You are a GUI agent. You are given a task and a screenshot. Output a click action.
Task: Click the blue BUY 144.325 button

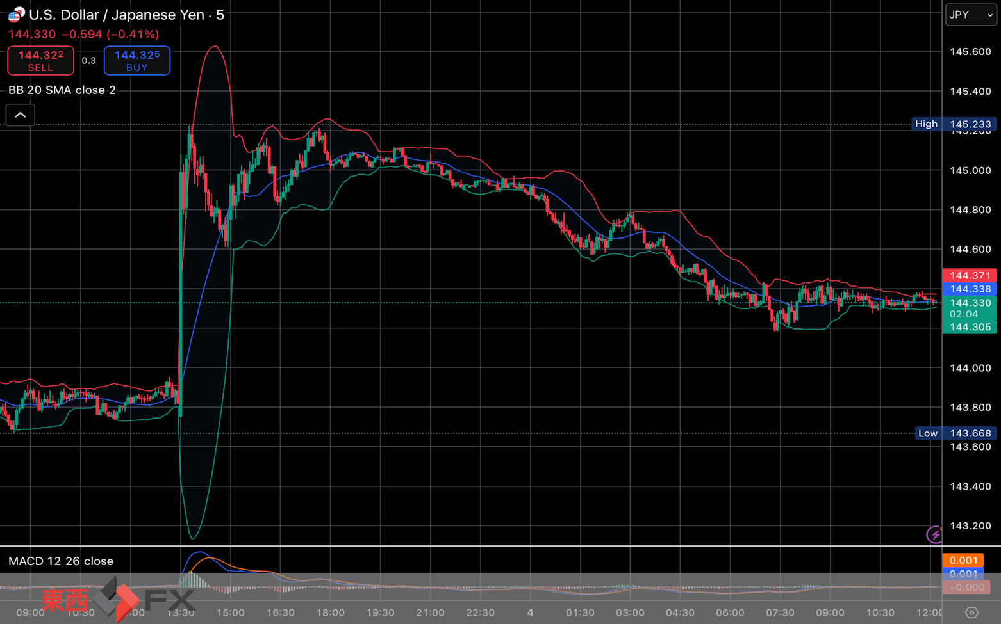[137, 61]
